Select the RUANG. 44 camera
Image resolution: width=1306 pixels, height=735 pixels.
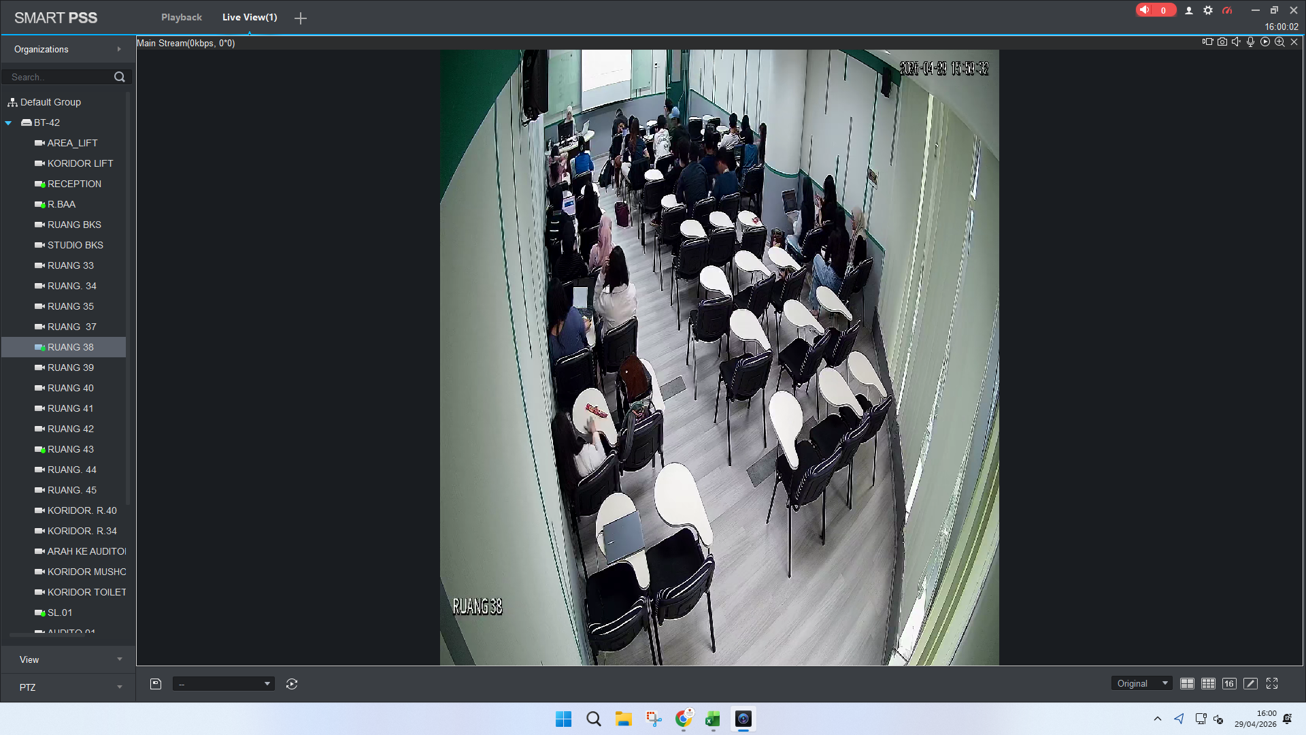coord(72,470)
